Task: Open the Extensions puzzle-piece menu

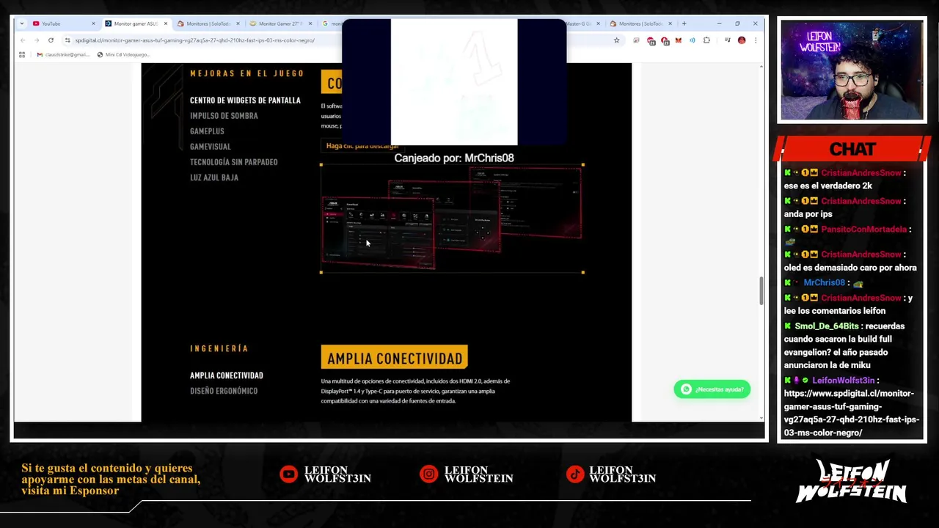Action: coord(706,40)
